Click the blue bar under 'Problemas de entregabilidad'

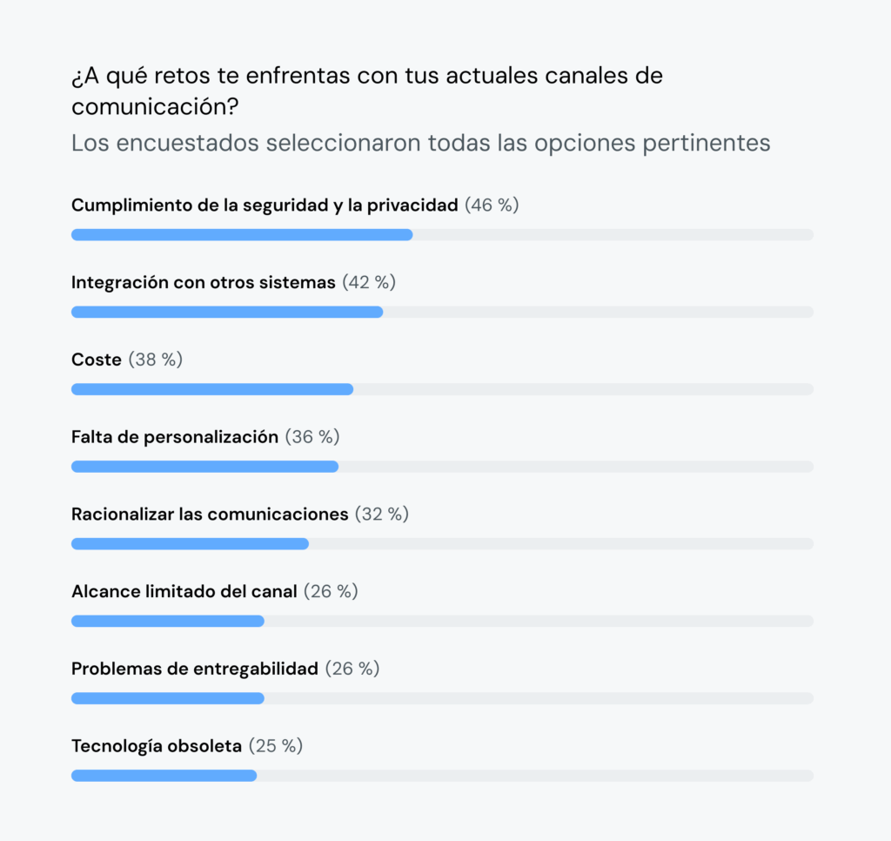[167, 698]
